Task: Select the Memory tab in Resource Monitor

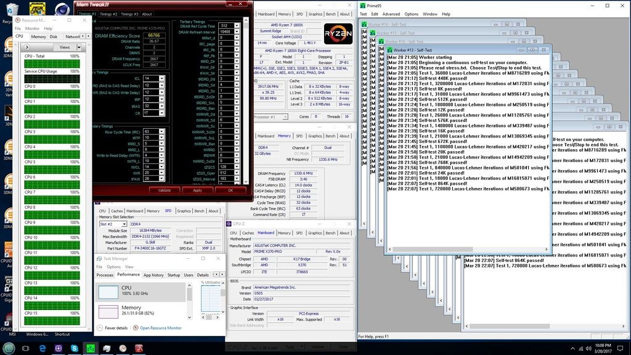Action: pyautogui.click(x=38, y=36)
